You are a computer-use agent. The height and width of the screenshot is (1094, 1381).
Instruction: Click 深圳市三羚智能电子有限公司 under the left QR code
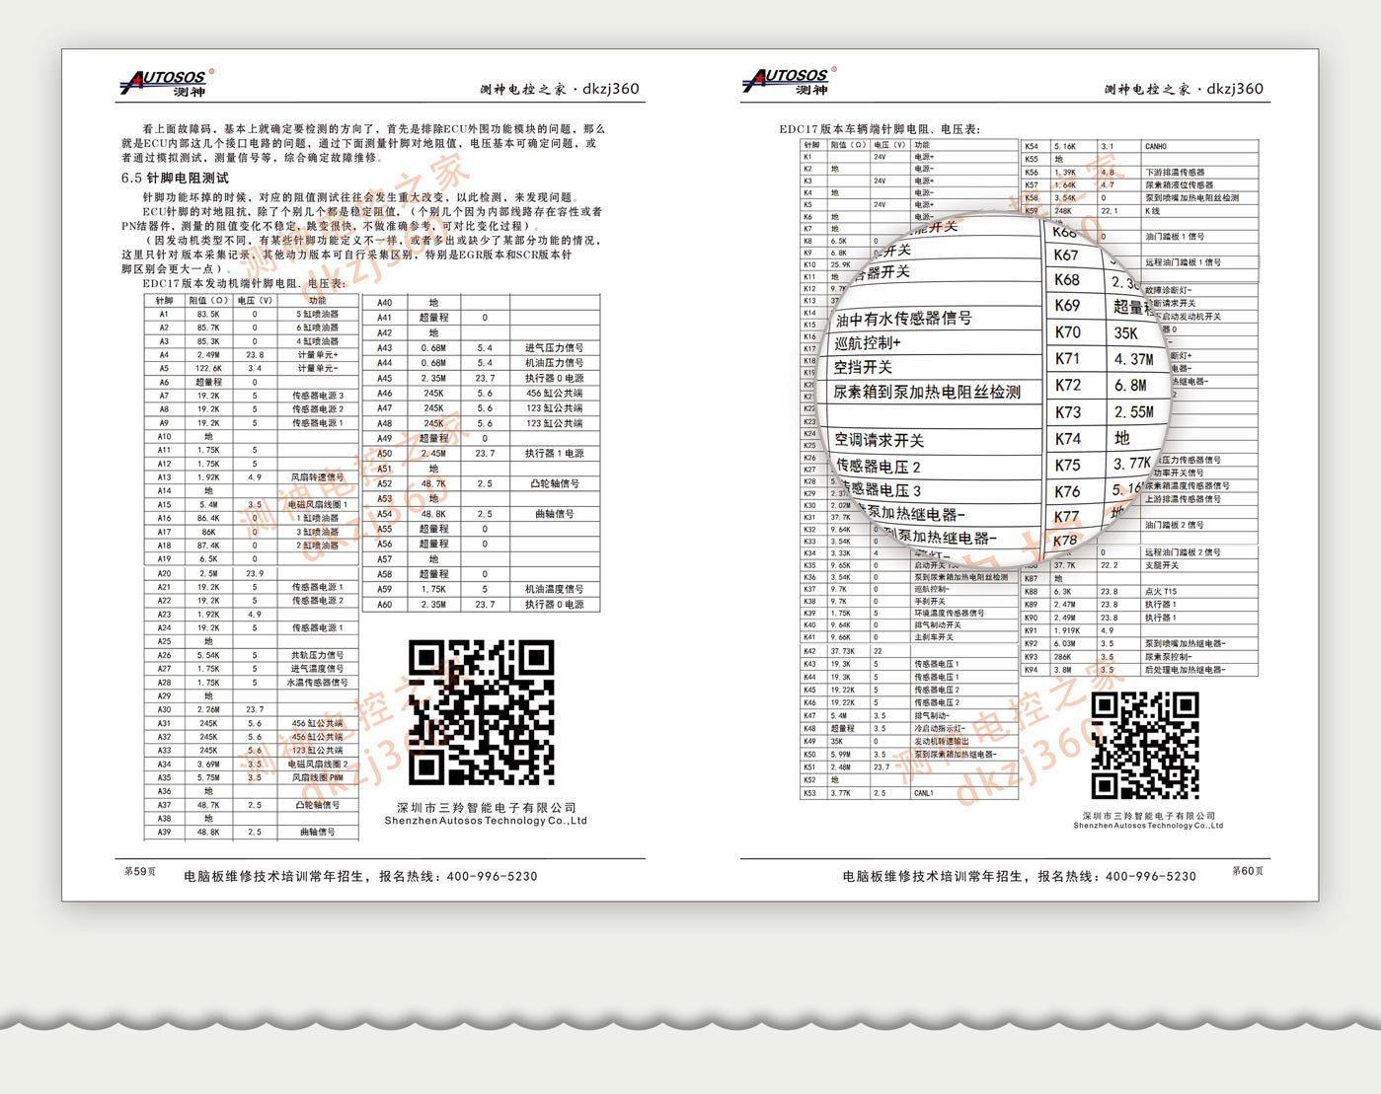pos(486,807)
